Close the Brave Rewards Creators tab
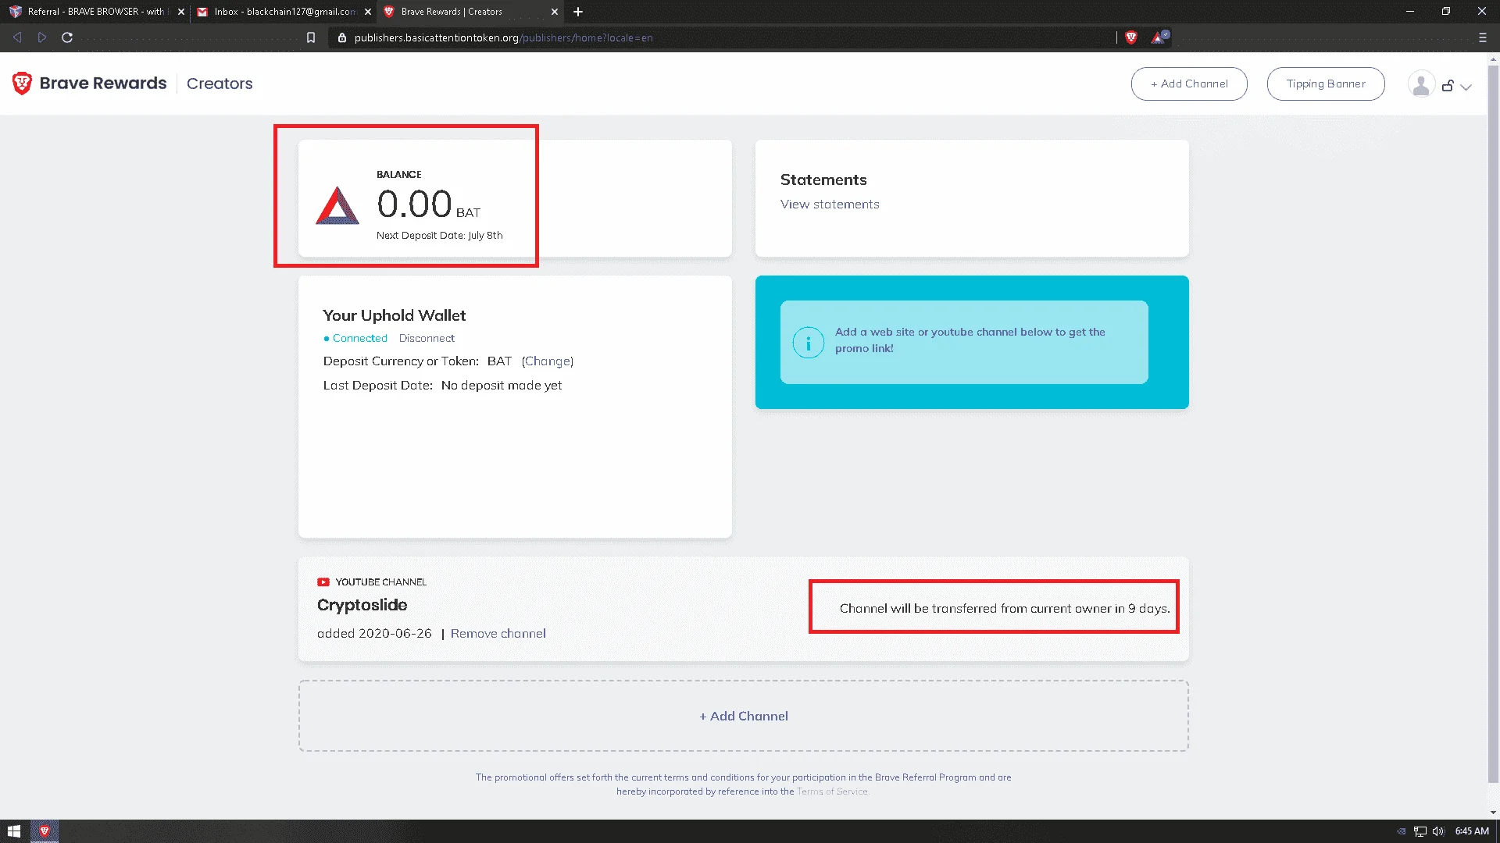The image size is (1500, 843). pos(555,12)
